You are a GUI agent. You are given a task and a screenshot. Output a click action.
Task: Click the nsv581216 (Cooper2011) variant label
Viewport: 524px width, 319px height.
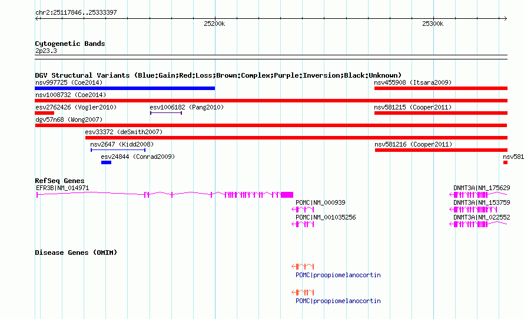[413, 144]
